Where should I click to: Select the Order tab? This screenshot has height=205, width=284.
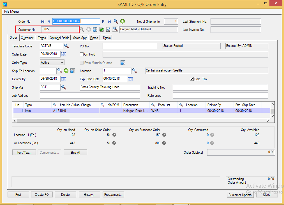coord(13,38)
